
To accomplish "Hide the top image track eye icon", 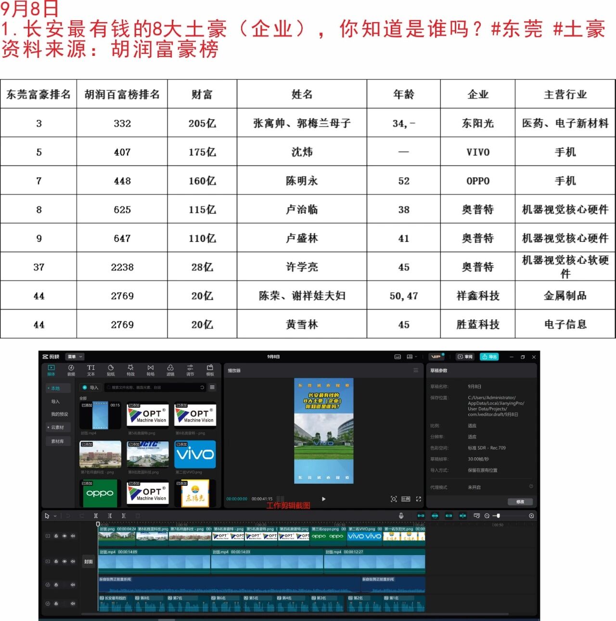I will point(64,536).
